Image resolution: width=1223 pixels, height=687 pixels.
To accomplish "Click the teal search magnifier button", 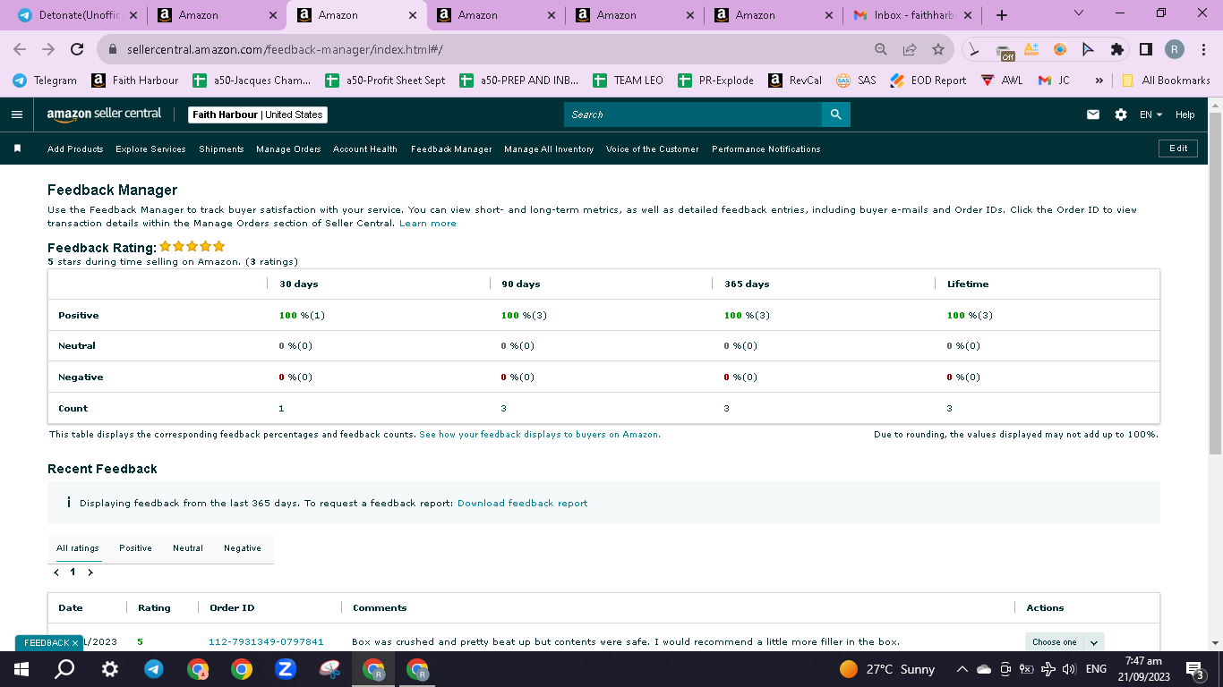I will [835, 114].
